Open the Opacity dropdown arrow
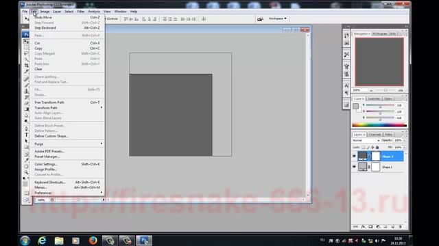The height and width of the screenshot is (246, 439). pos(405,140)
